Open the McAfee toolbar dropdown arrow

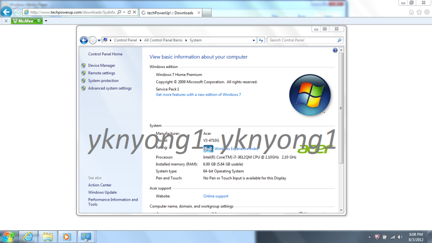pyautogui.click(x=46, y=21)
